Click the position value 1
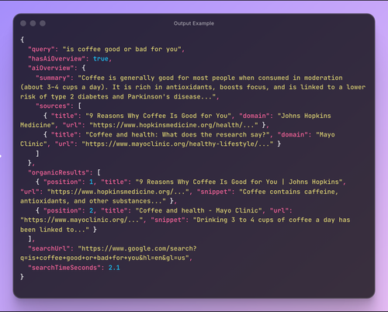This screenshot has width=388, height=312. (x=91, y=182)
